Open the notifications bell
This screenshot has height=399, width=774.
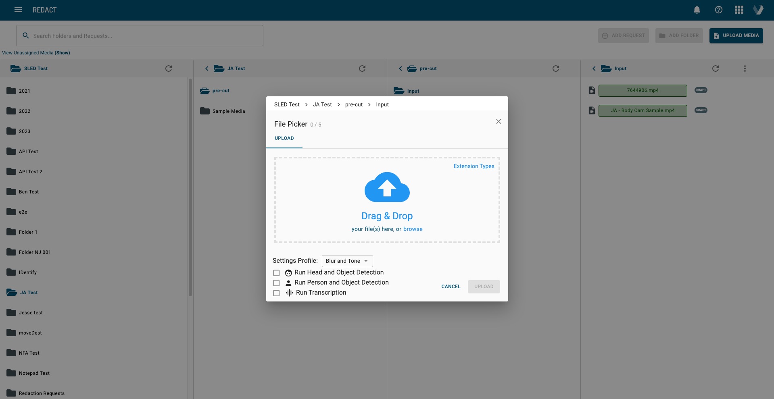point(697,10)
